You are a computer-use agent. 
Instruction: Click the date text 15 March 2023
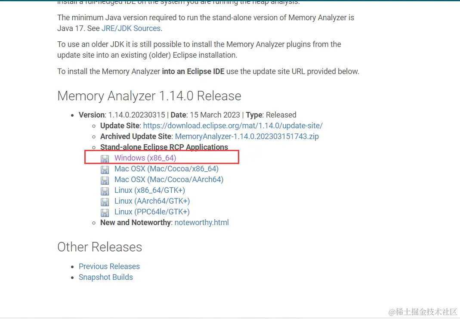215,115
